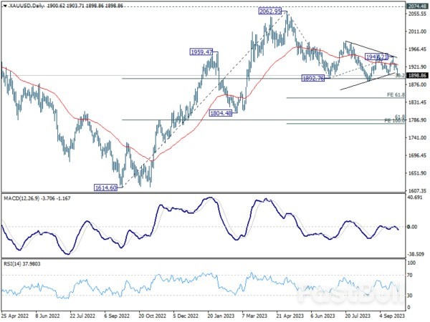Image resolution: width=430 pixels, height=322 pixels.
Task: Click the 8 Jun 2022 date label
Action: 48,316
